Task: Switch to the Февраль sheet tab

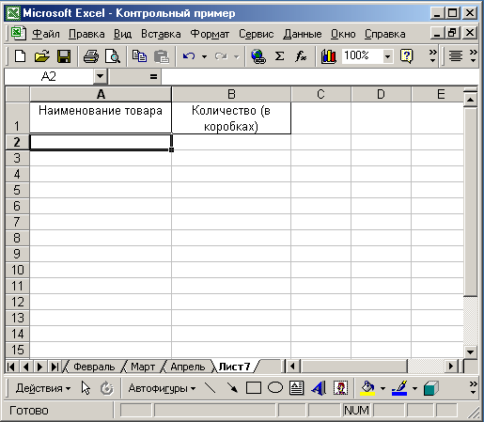Action: click(94, 367)
